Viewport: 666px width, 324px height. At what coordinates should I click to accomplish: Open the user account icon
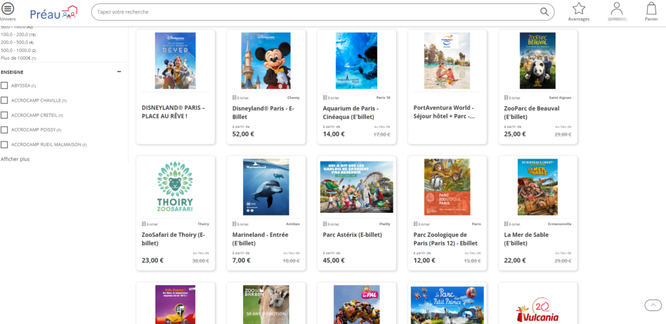[617, 8]
